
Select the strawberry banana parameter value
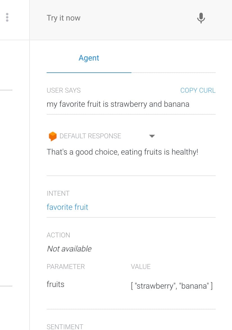click(x=172, y=286)
